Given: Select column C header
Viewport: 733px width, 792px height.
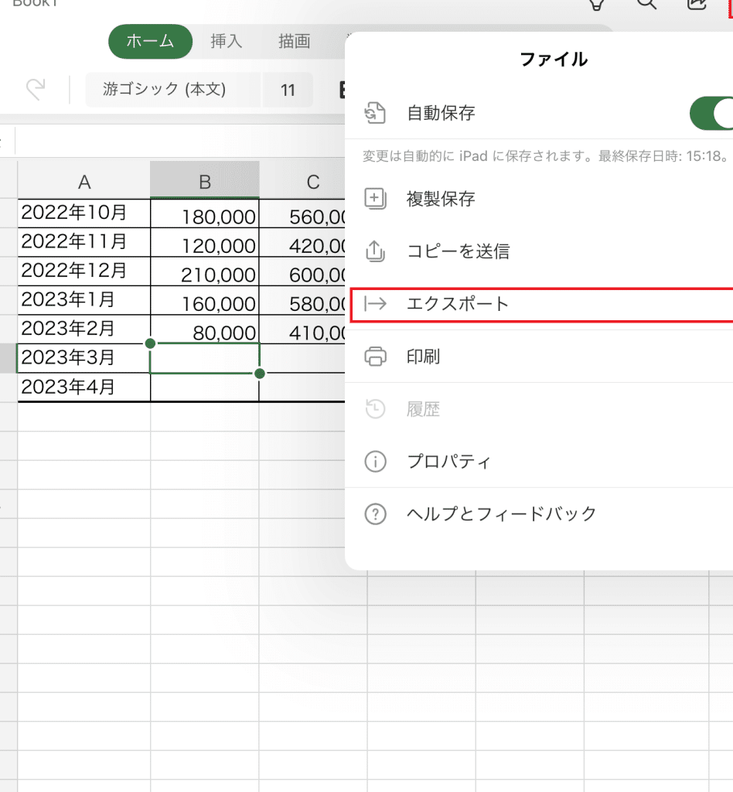Looking at the screenshot, I should (x=302, y=181).
